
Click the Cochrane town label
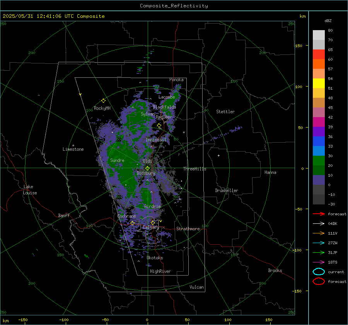126,216
